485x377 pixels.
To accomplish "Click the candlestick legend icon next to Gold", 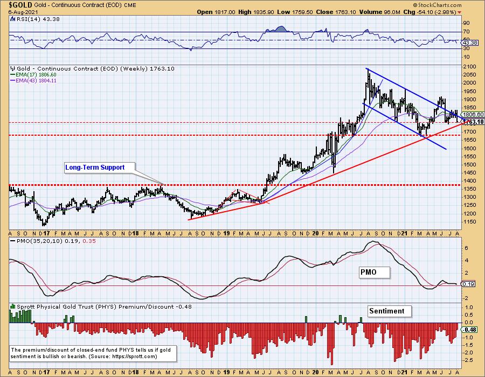I will [x=12, y=68].
